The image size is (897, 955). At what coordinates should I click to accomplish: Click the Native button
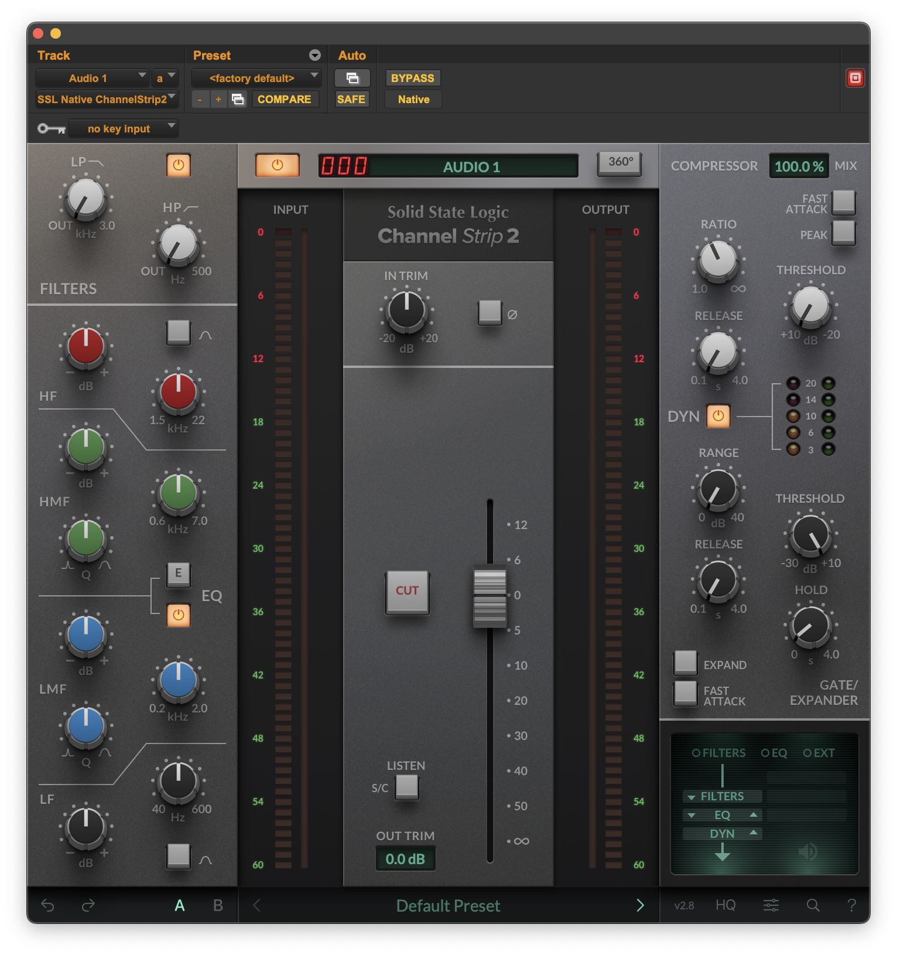[x=413, y=99]
